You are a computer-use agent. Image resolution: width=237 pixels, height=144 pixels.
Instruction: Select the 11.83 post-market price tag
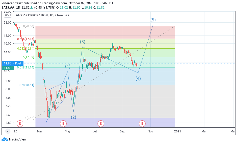pos(8,63)
